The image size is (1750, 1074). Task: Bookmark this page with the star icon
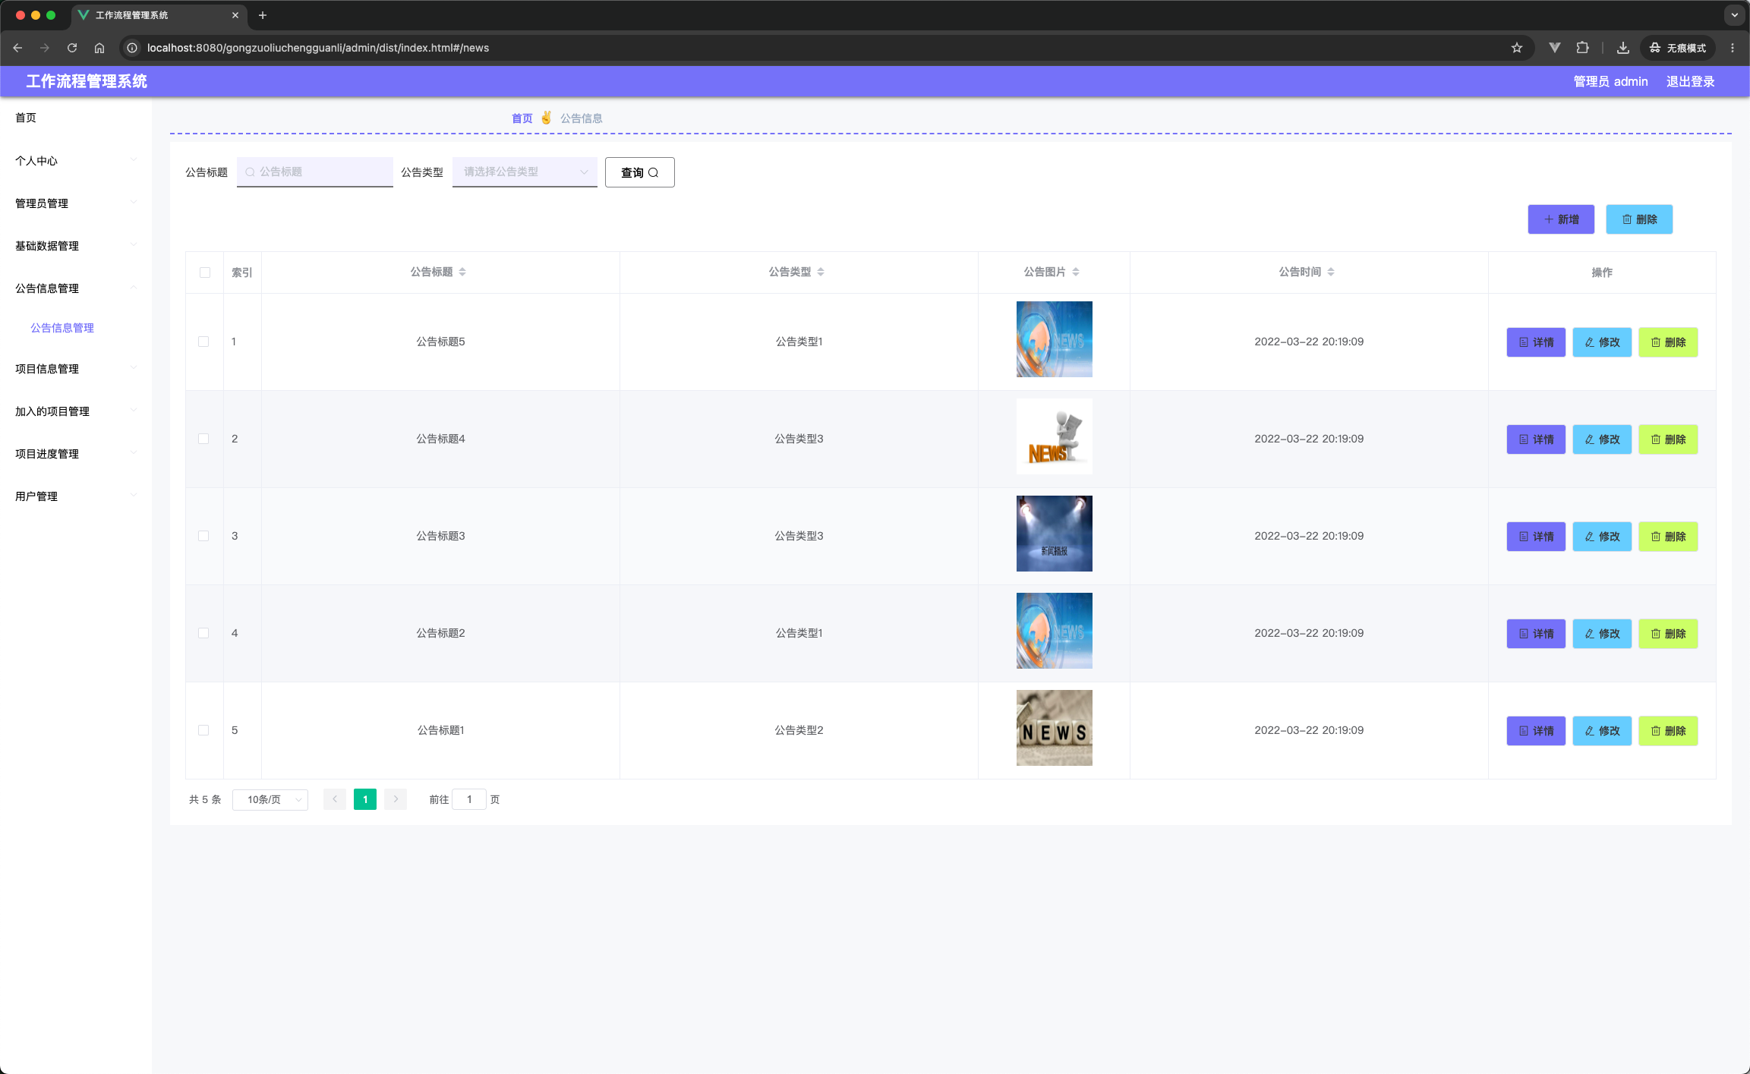click(x=1517, y=48)
